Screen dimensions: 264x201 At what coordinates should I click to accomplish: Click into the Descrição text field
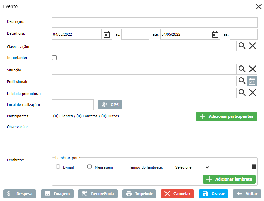(155, 23)
